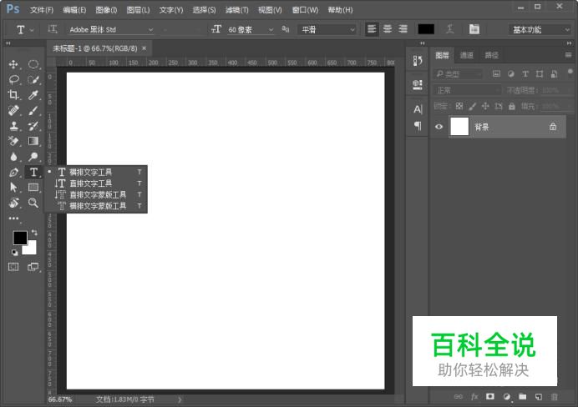Select the Pen tool

click(13, 172)
